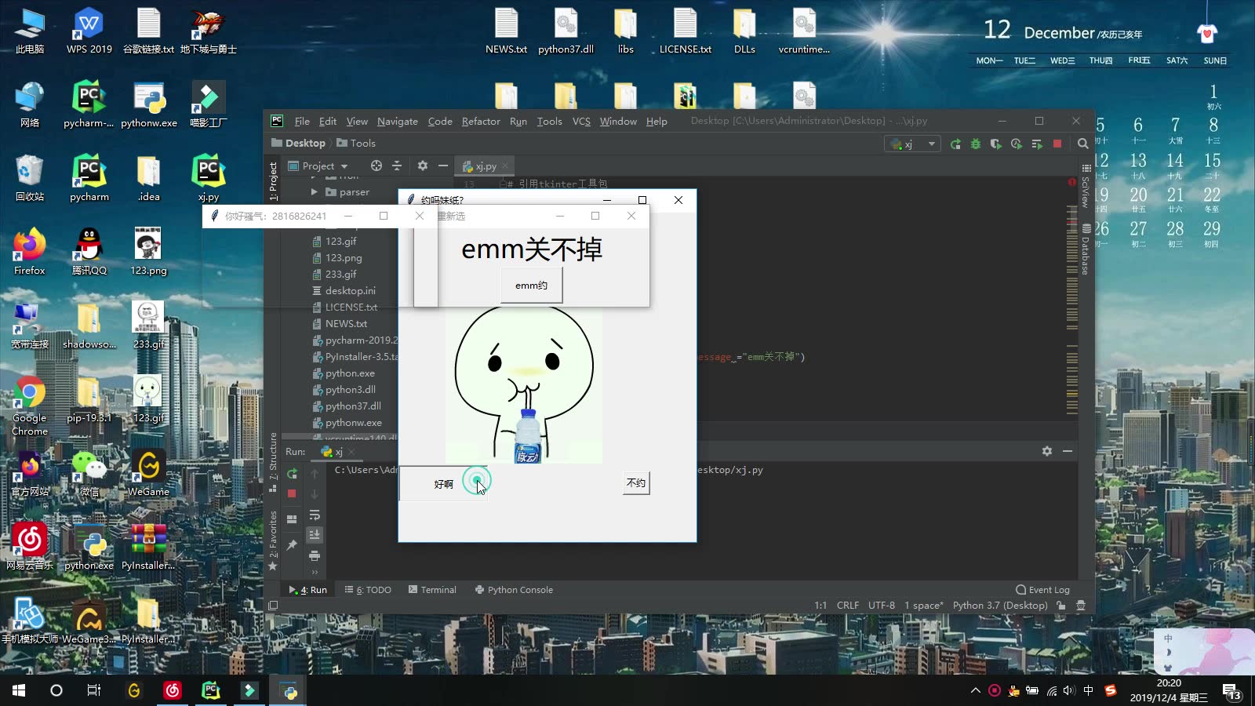Click the editor error indicator
Viewport: 1255px width, 706px height.
coord(1071,182)
